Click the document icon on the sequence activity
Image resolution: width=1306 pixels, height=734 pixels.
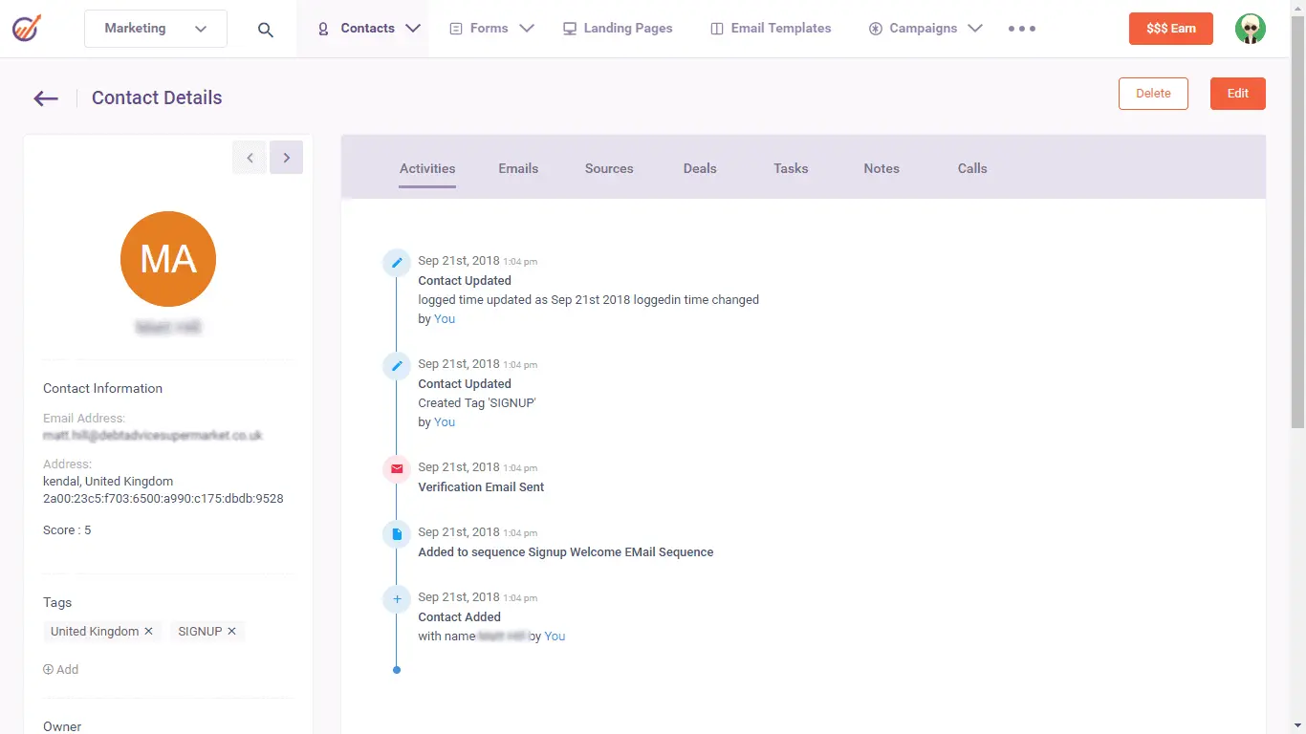point(397,533)
